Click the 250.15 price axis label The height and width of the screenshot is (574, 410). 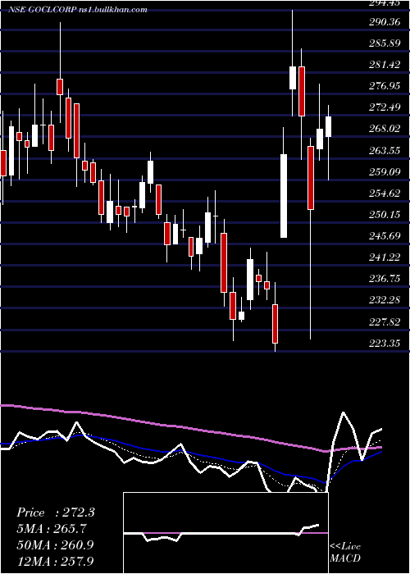[x=385, y=215]
